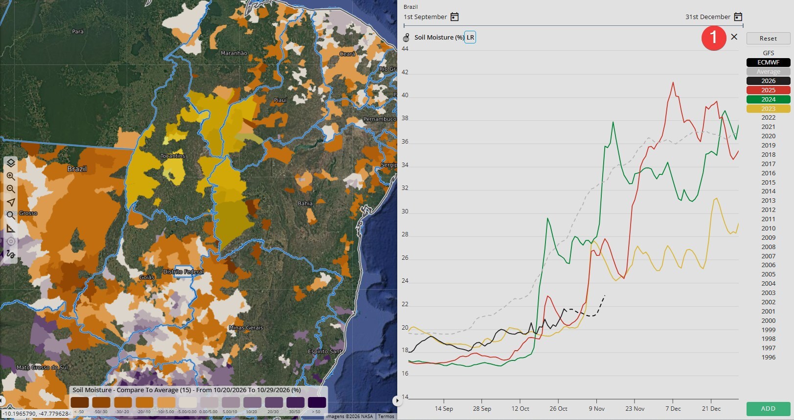The height and width of the screenshot is (420, 794).
Task: Close the Soil Moisture chart
Action: pos(734,37)
